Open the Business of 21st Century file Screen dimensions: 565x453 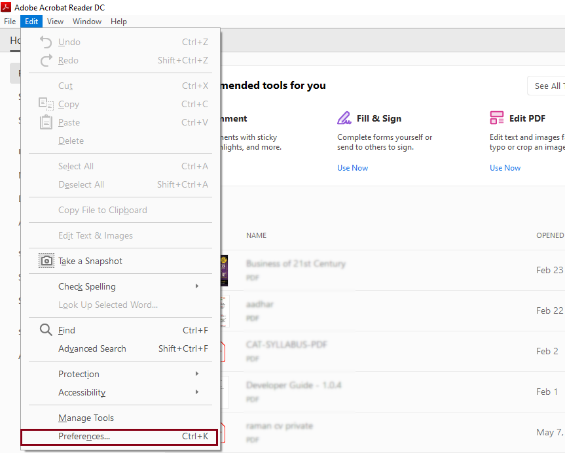click(295, 263)
